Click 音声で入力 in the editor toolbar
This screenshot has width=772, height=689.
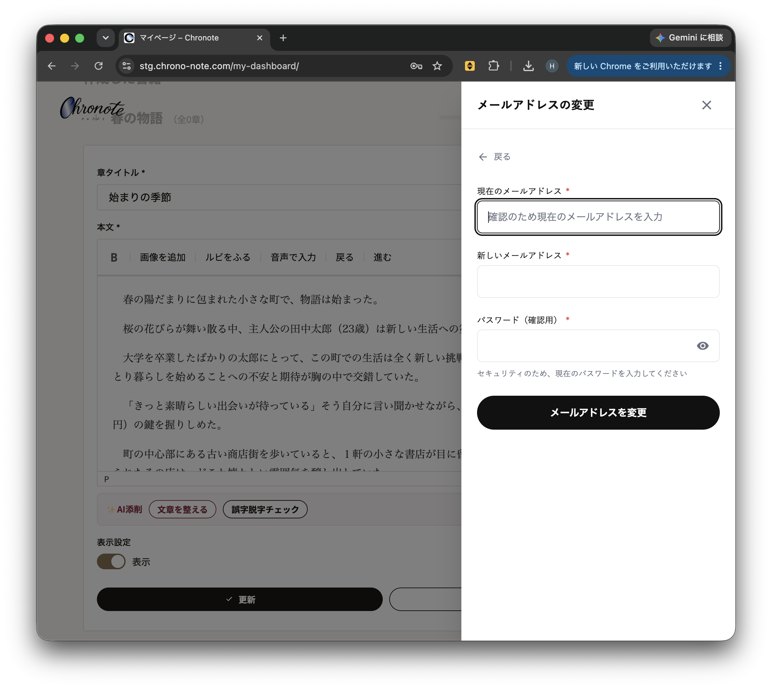tap(293, 257)
